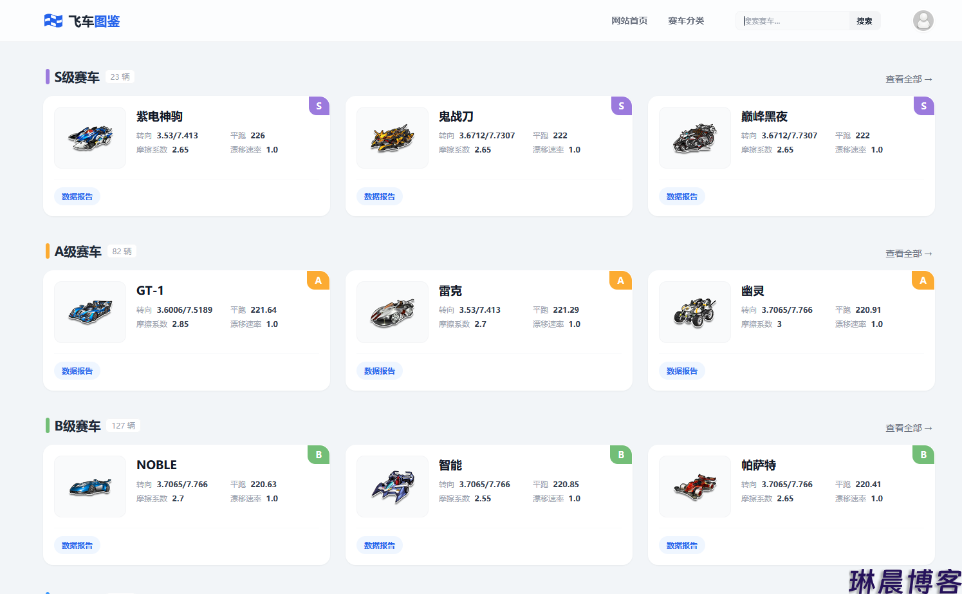The image size is (962, 594).
Task: Click the 搜索 search button
Action: point(864,20)
